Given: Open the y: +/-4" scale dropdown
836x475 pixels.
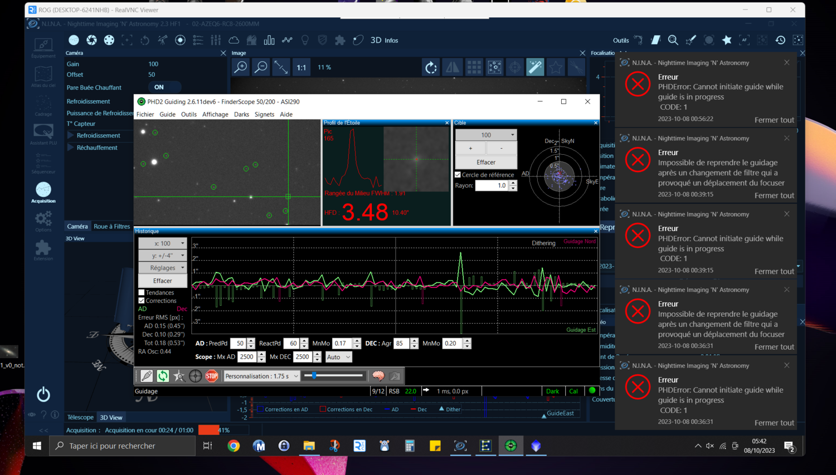Looking at the screenshot, I should [x=162, y=256].
